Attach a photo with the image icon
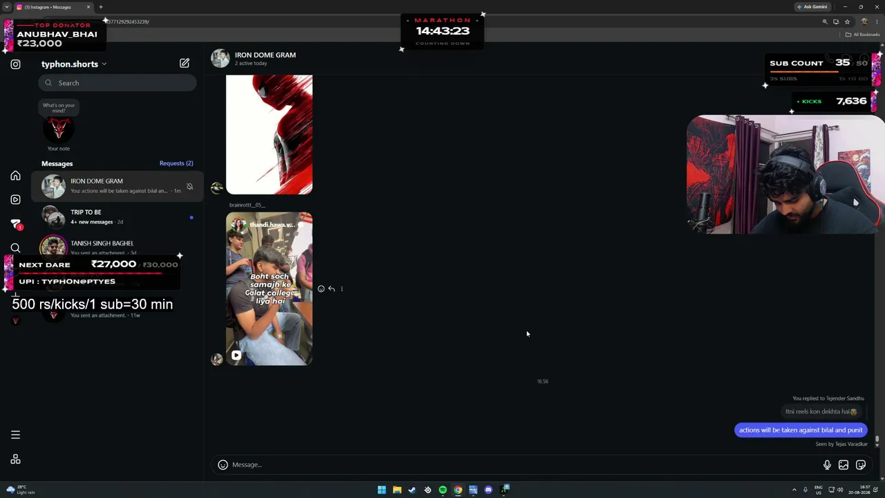 [844, 465]
